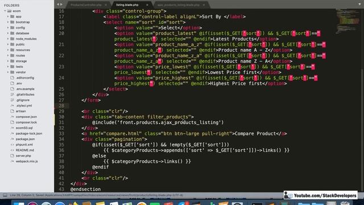
Task: Open the phpunit.xml file
Action: [24, 145]
